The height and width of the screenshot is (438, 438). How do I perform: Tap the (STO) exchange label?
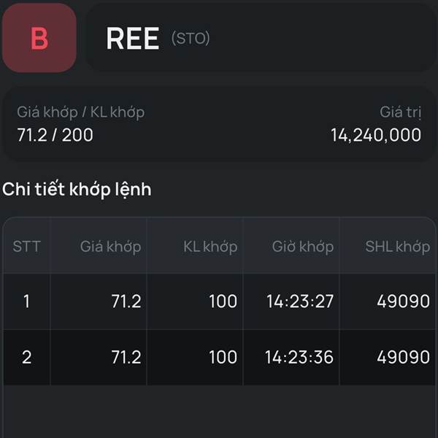(191, 39)
